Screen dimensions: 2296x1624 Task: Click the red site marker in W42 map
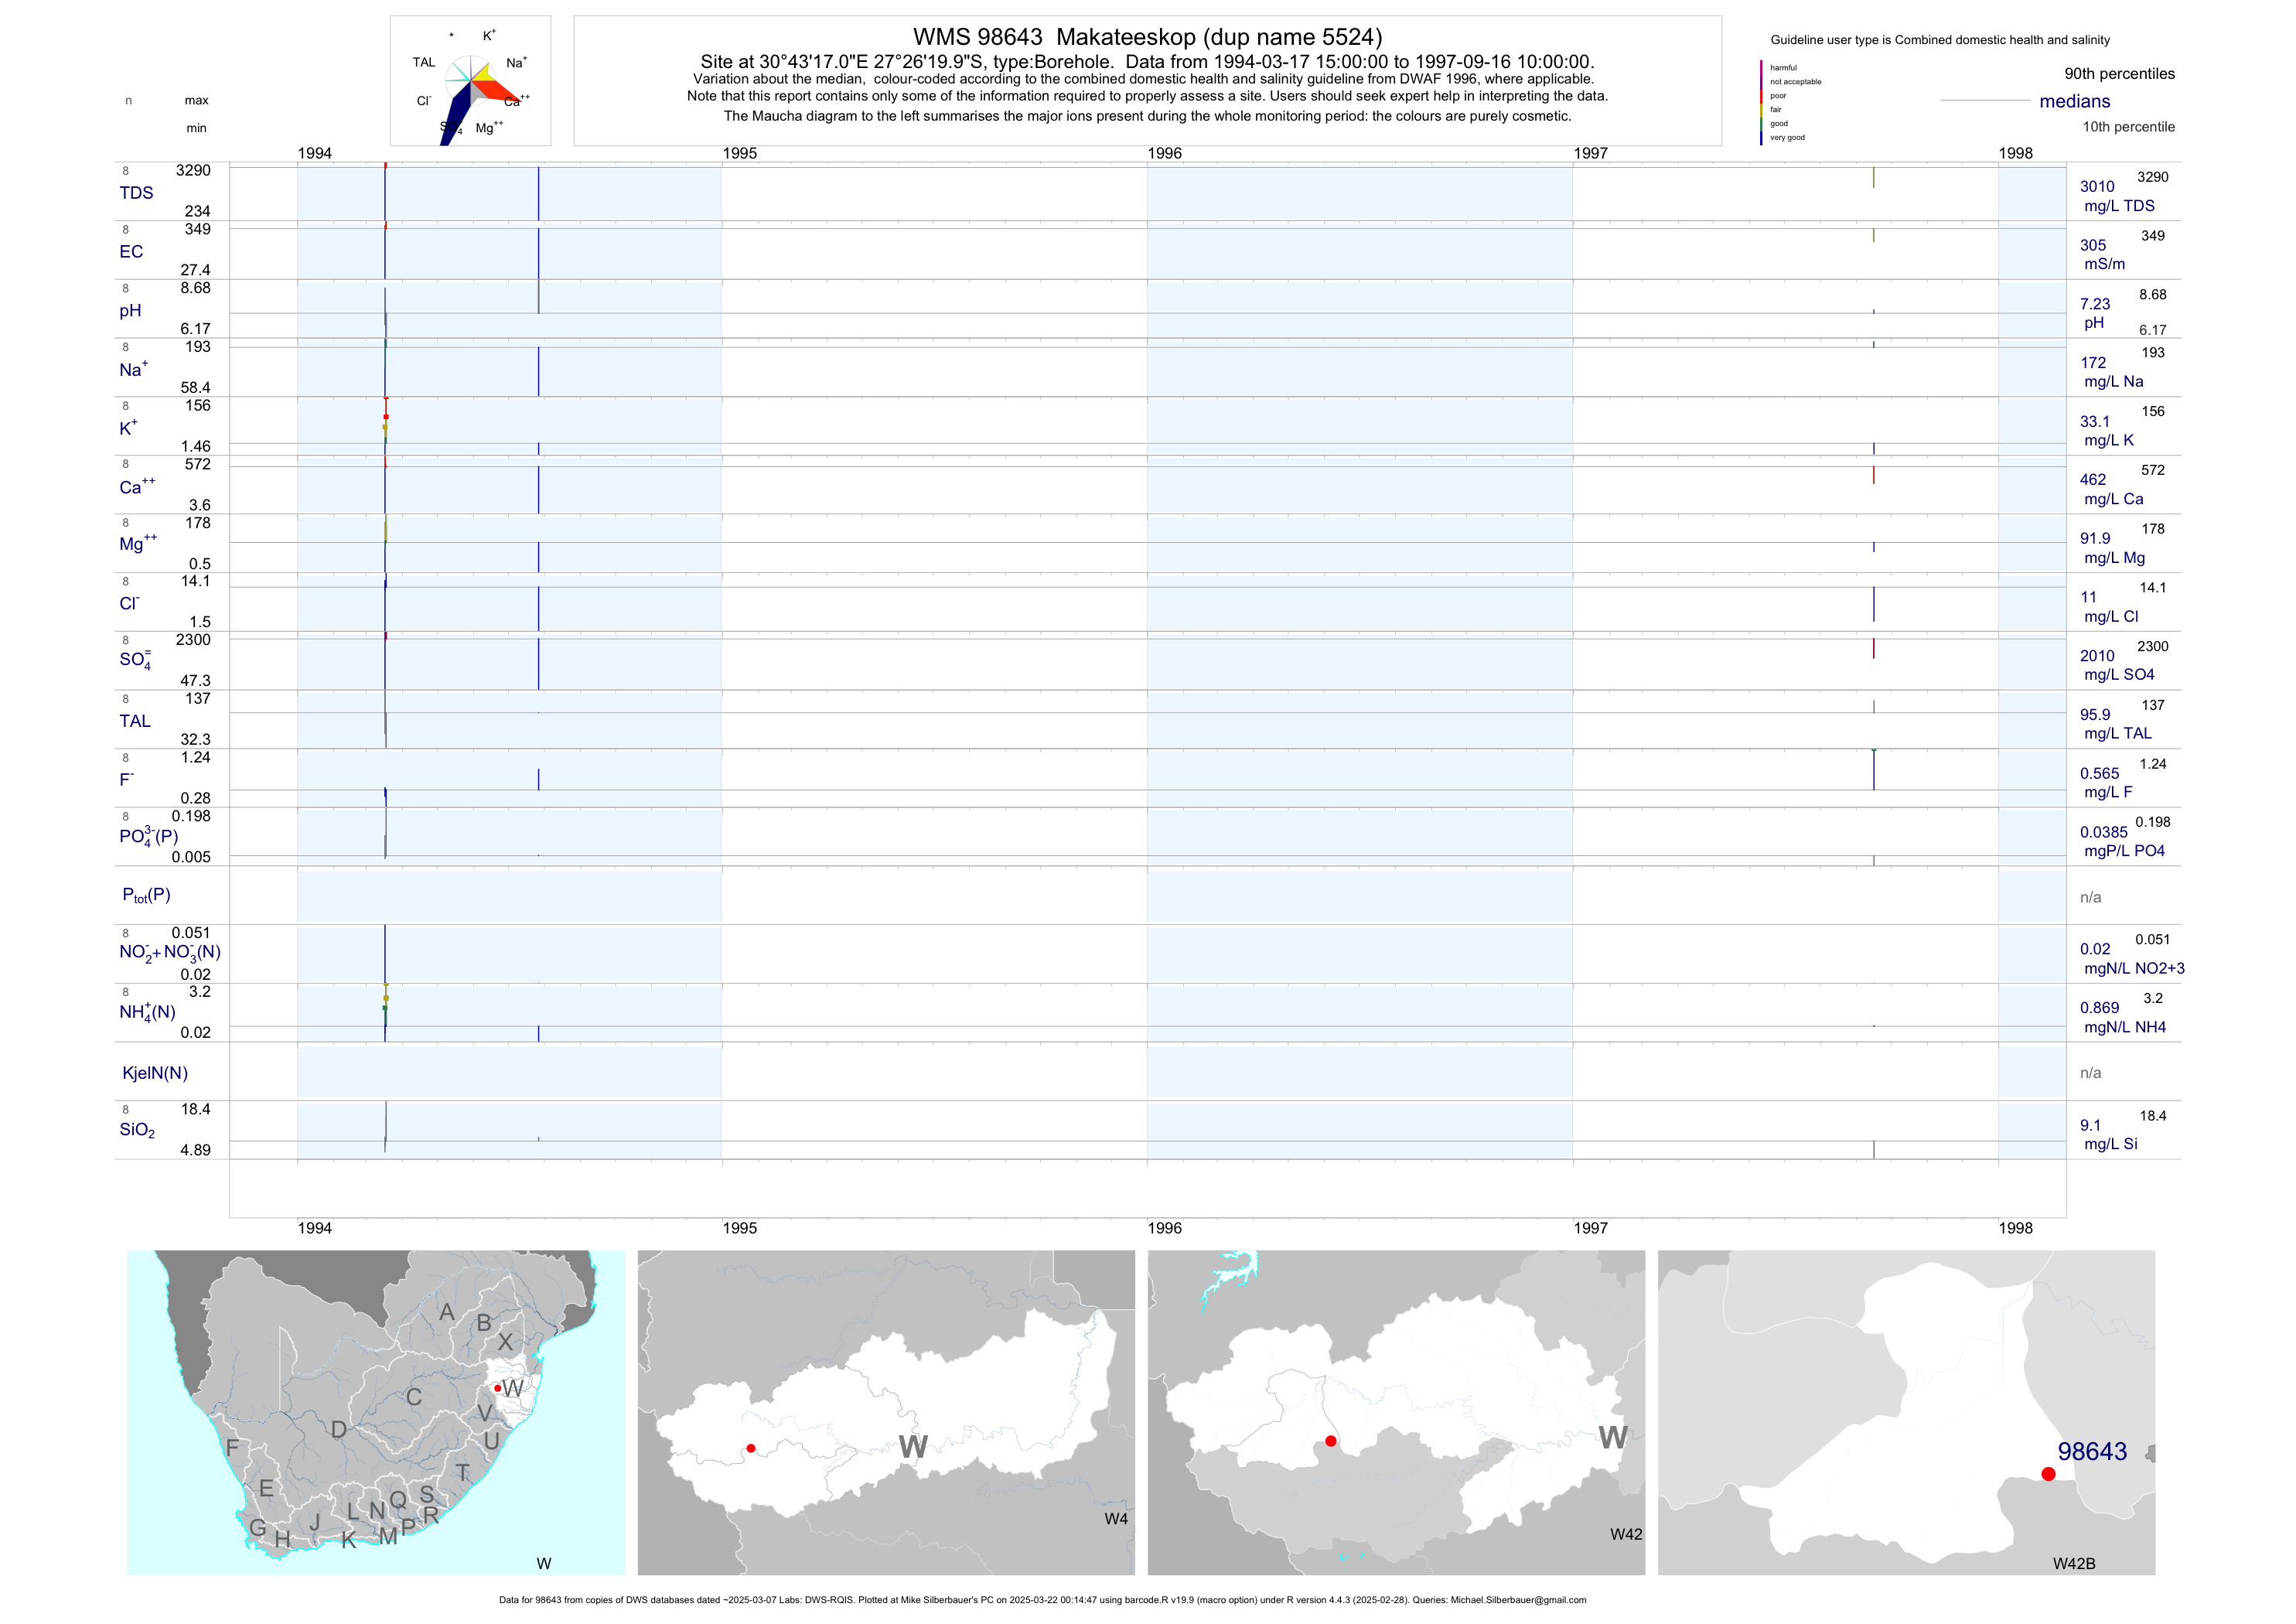pos(1331,1441)
